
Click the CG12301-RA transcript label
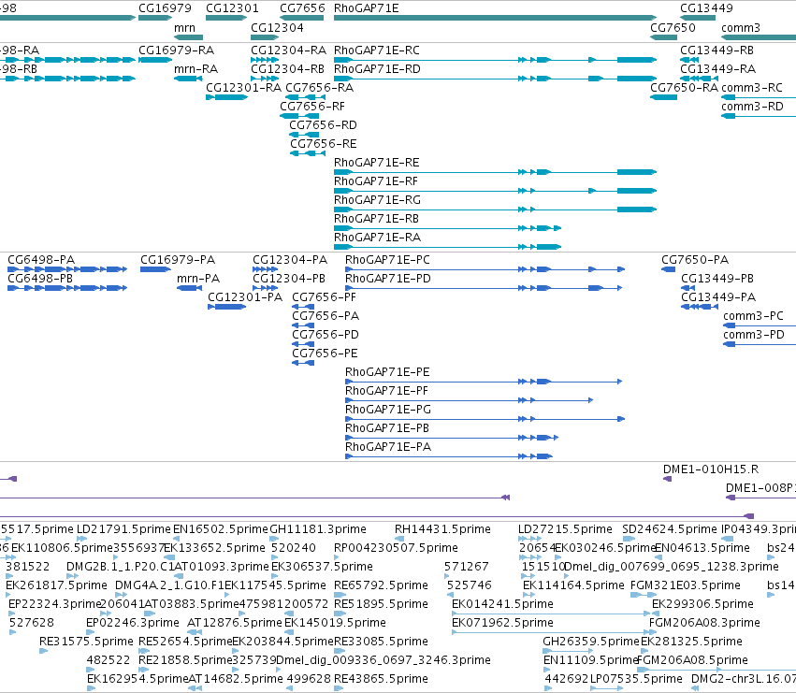tap(243, 88)
